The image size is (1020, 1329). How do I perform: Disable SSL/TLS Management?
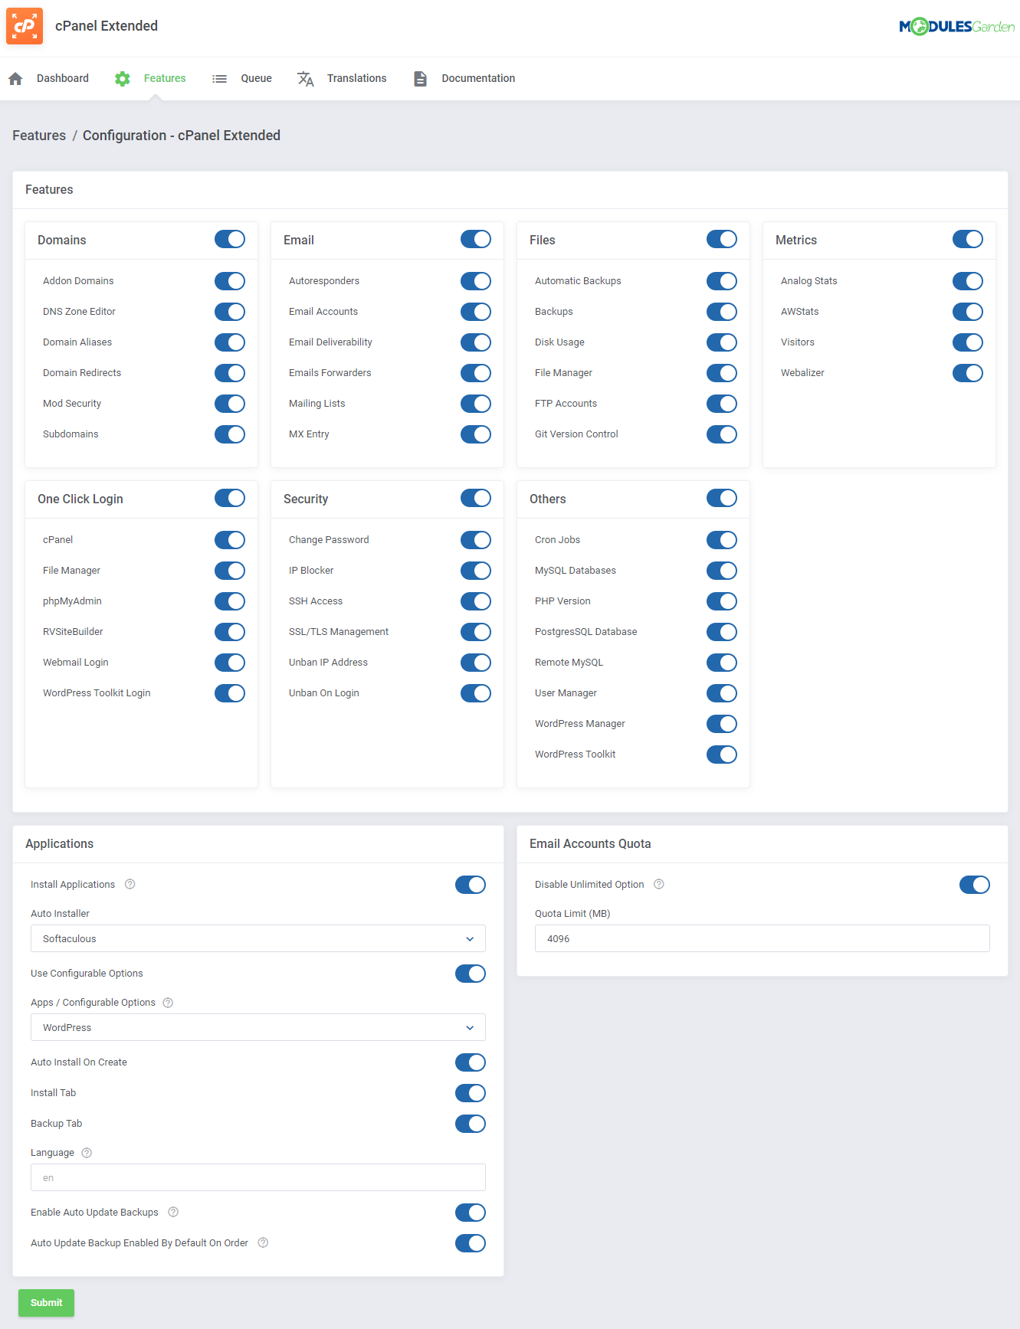coord(476,632)
